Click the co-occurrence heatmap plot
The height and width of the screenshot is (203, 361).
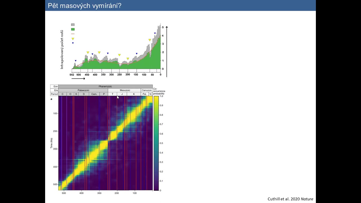coord(105,143)
